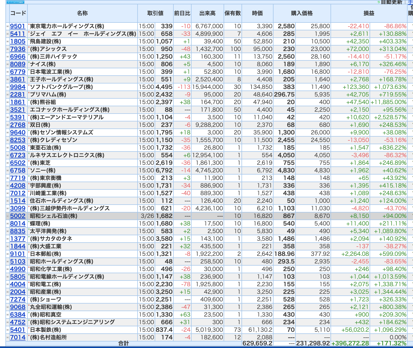Click the small grey icon beside code 2768

pos(8,125)
